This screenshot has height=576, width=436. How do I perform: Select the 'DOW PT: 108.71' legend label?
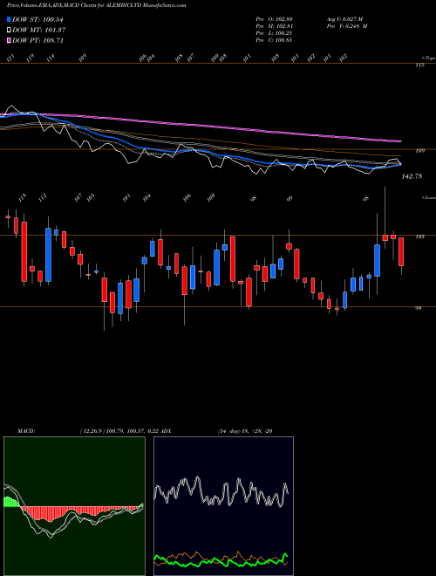click(x=37, y=40)
